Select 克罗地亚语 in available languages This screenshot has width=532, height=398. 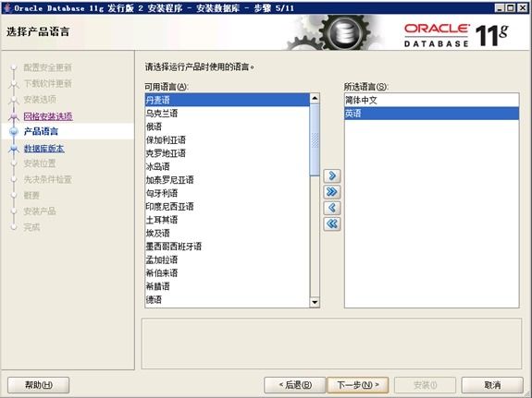(x=228, y=153)
